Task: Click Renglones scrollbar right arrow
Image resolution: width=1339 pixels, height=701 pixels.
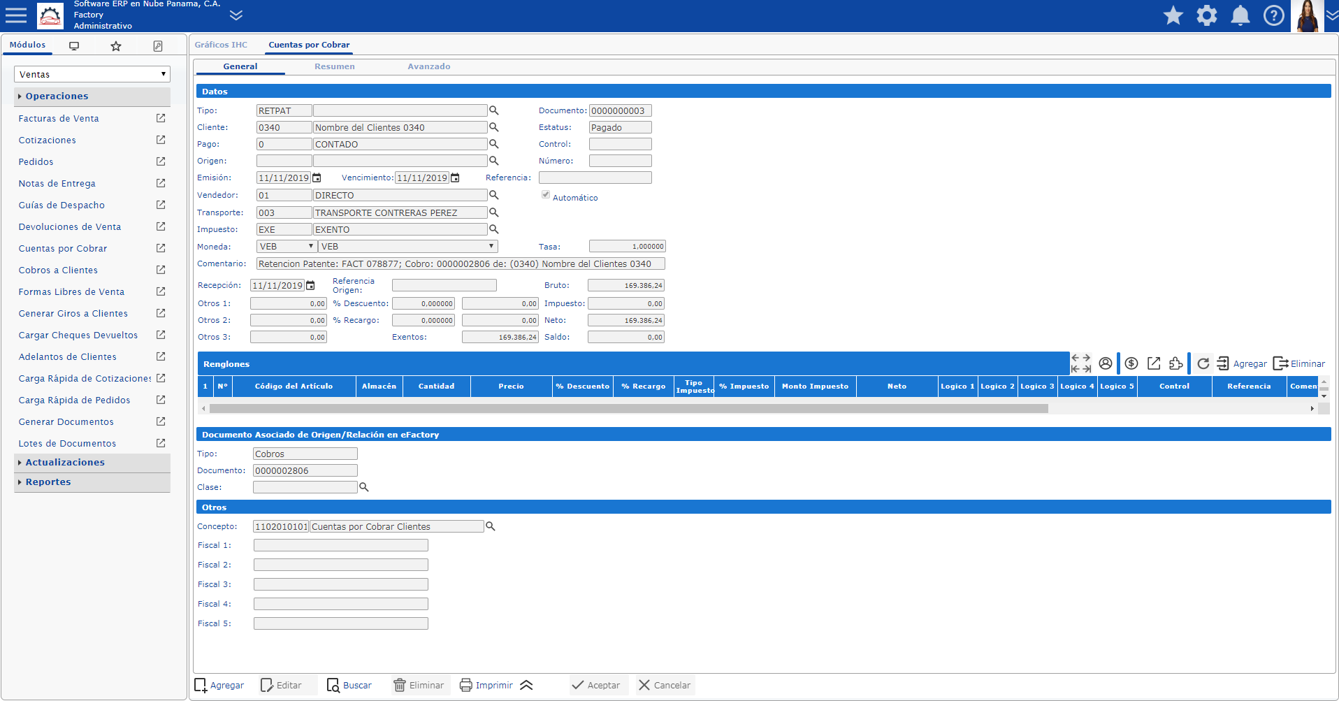Action: point(1312,409)
